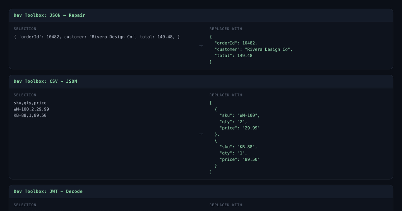Viewport: 402px width, 211px height.
Task: Click the JSON line "qty": "2",
Action: point(233,122)
